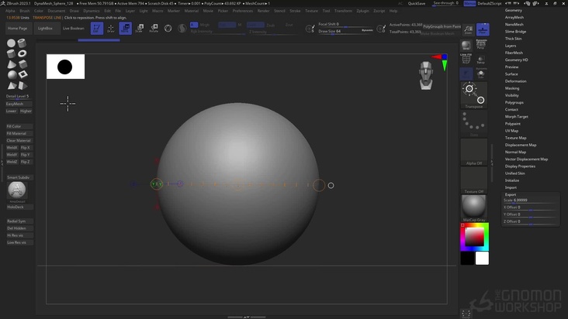The image size is (568, 319).
Task: Click the Persp perspective icon
Action: pyautogui.click(x=480, y=45)
